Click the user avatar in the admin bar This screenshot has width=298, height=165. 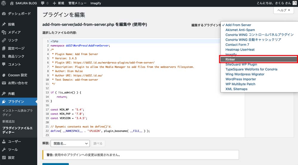[x=294, y=3]
